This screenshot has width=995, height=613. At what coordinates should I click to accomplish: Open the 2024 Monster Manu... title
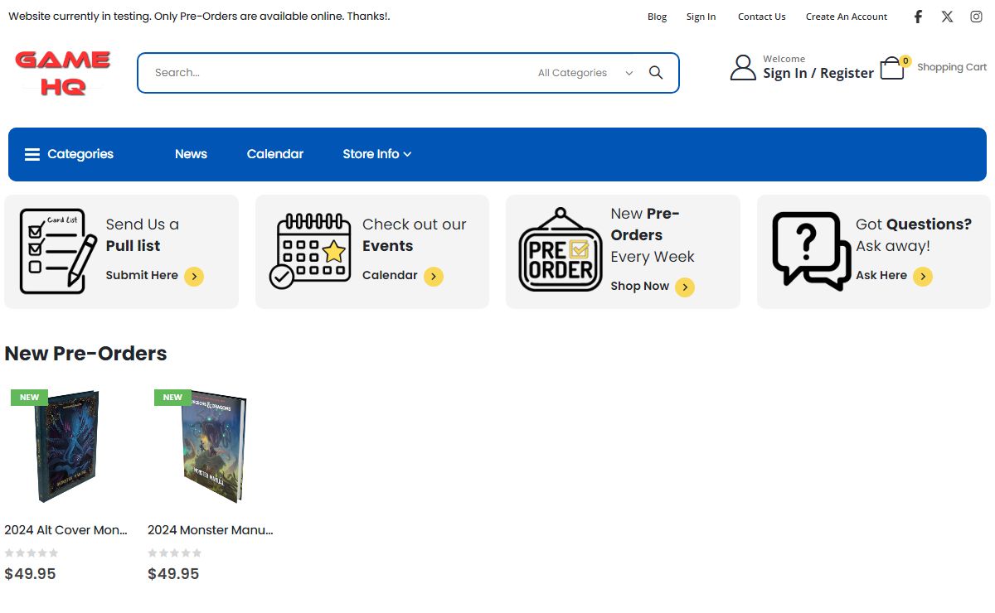[x=210, y=530]
